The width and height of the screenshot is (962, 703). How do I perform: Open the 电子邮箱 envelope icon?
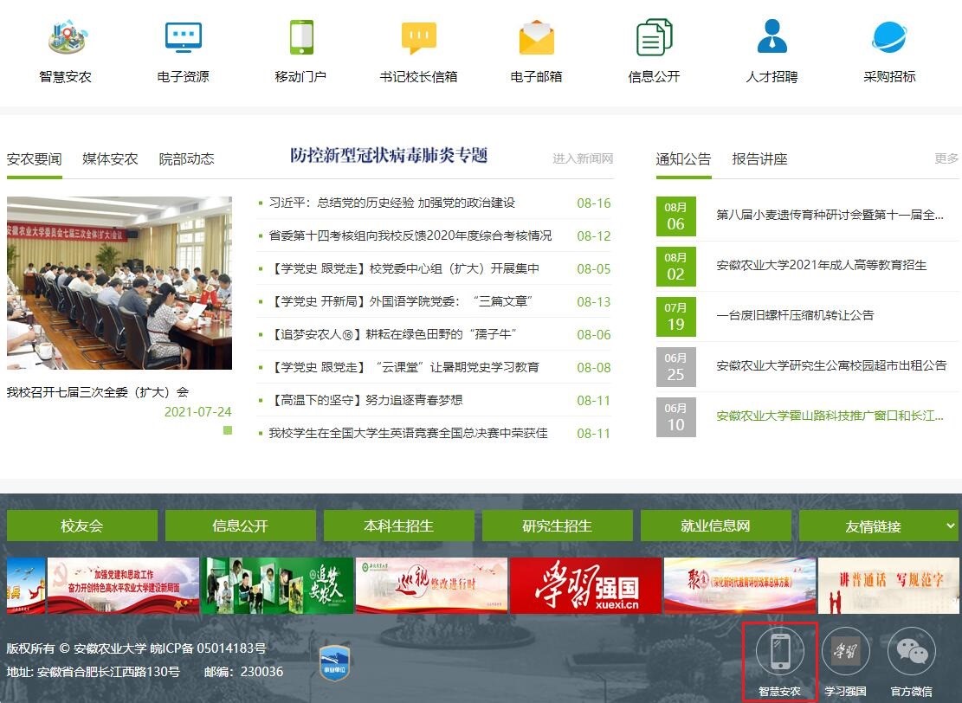click(x=536, y=37)
